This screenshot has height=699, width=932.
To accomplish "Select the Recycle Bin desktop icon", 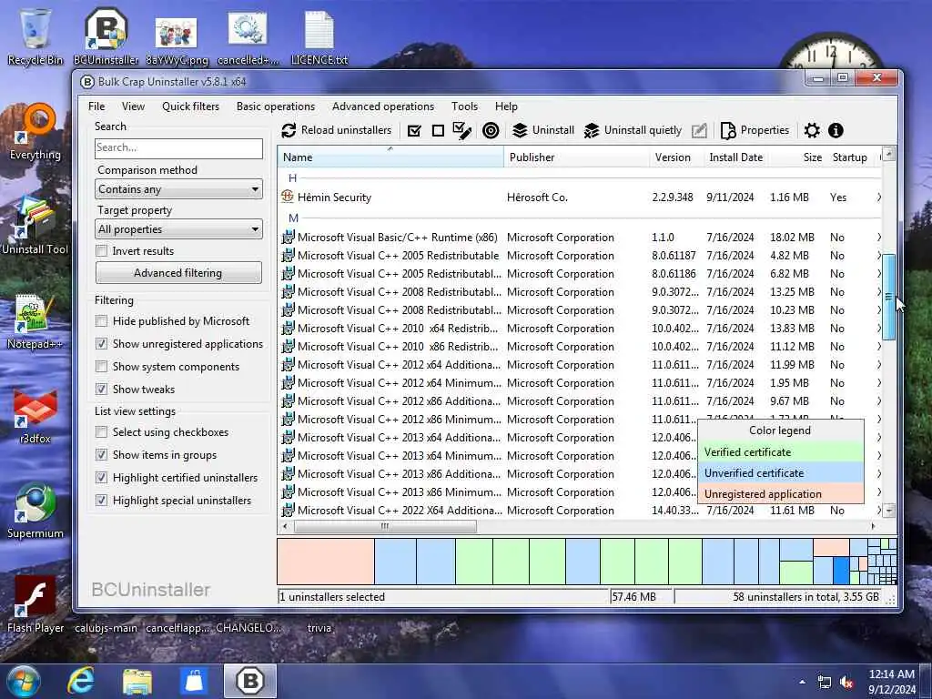I will click(x=35, y=36).
